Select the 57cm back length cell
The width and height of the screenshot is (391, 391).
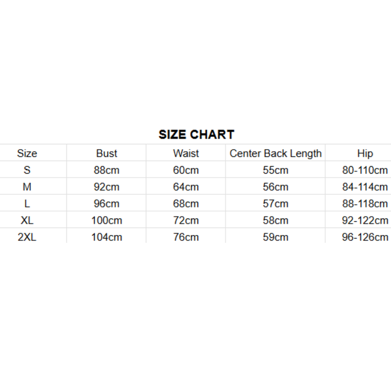click(x=275, y=204)
